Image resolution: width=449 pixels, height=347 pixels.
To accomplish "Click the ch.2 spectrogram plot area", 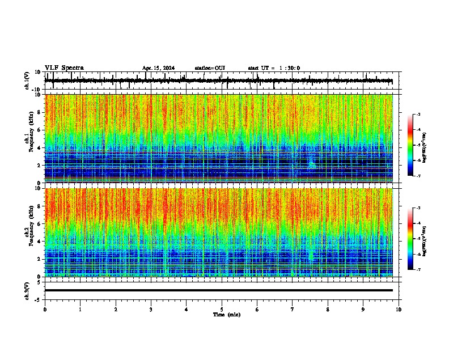I will (219, 232).
